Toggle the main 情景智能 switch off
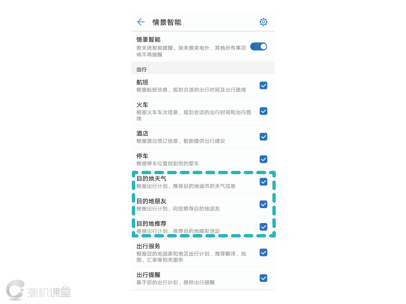The width and height of the screenshot is (406, 304). tap(258, 46)
